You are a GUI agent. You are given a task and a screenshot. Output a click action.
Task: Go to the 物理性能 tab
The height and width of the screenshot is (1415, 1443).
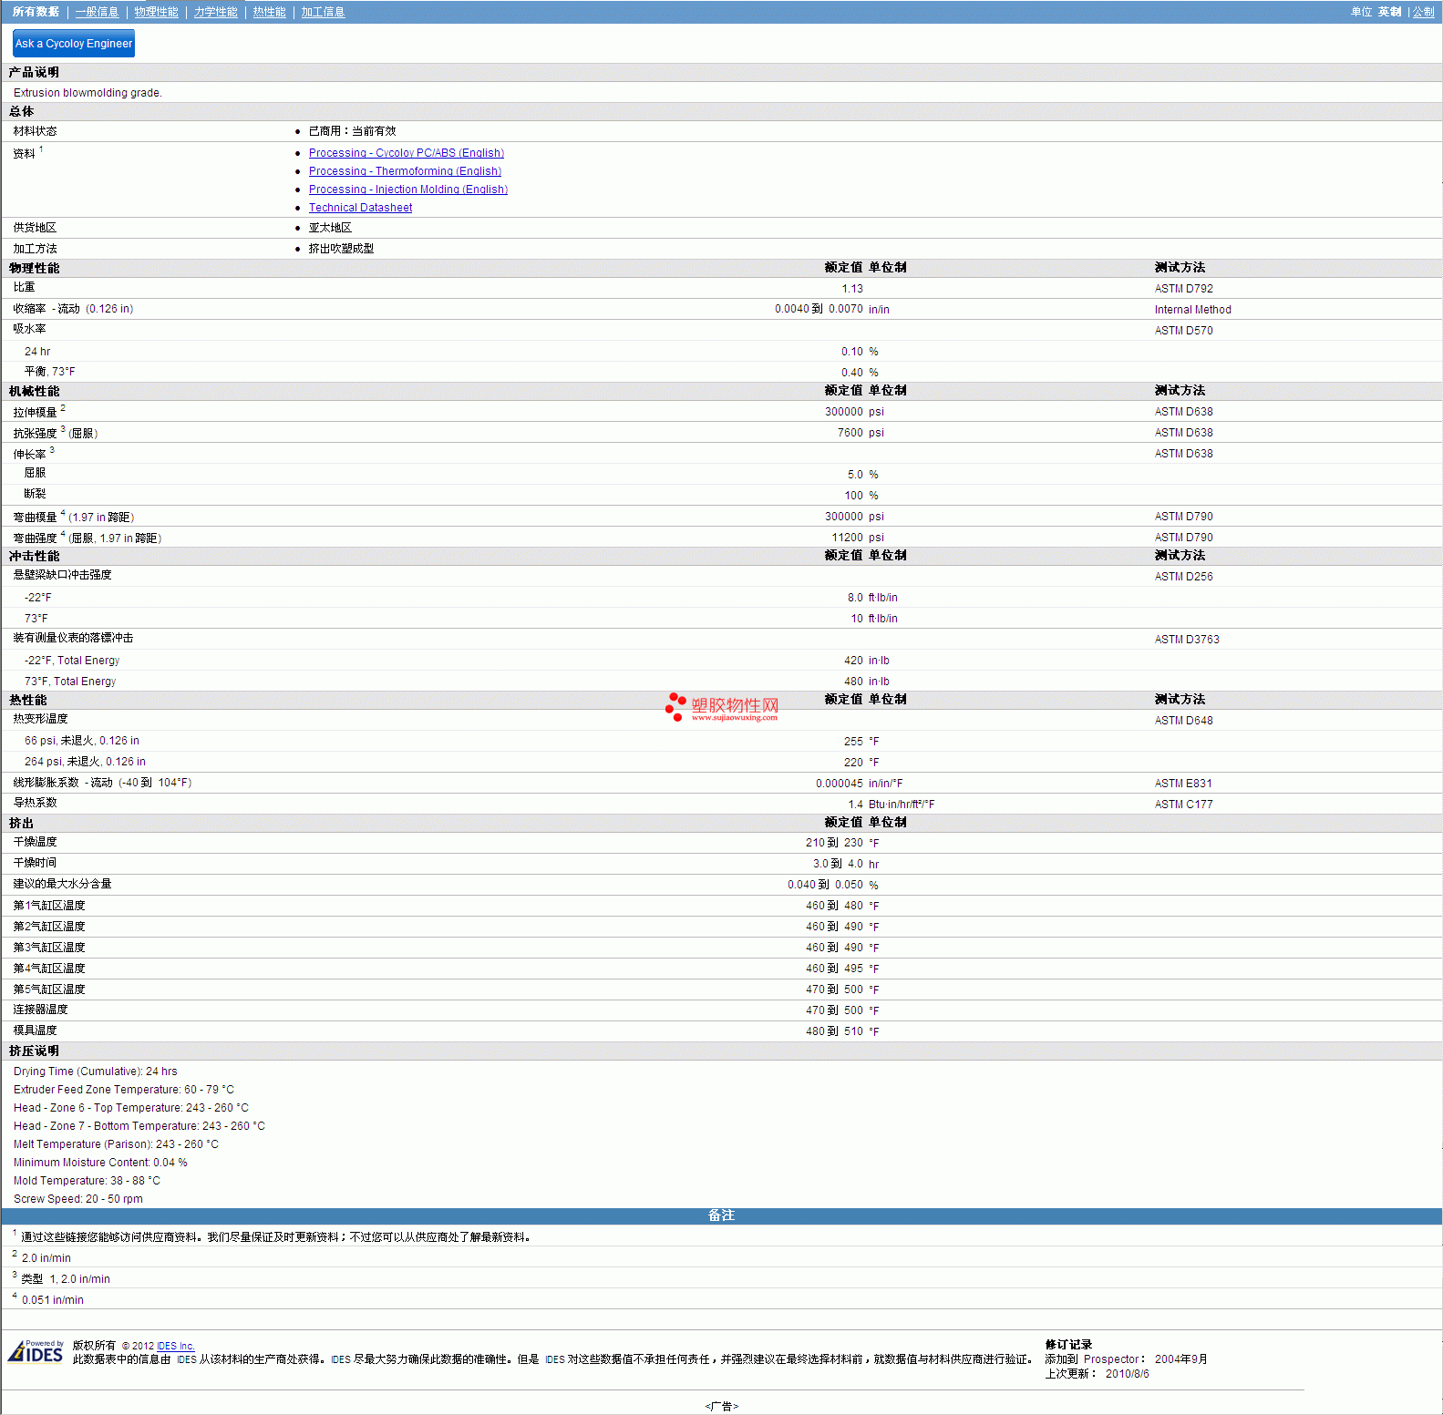[156, 12]
